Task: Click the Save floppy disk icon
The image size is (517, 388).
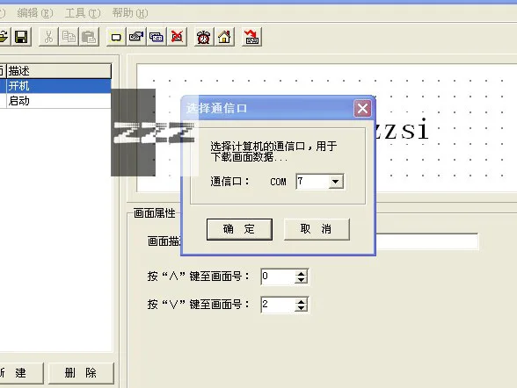Action: (x=21, y=37)
